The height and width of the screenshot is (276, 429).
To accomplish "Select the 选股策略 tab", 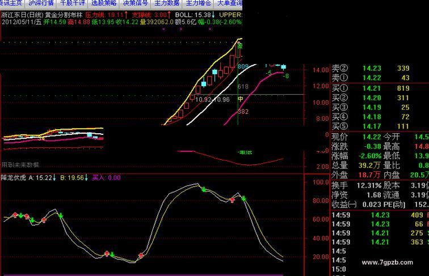I will click(104, 3).
